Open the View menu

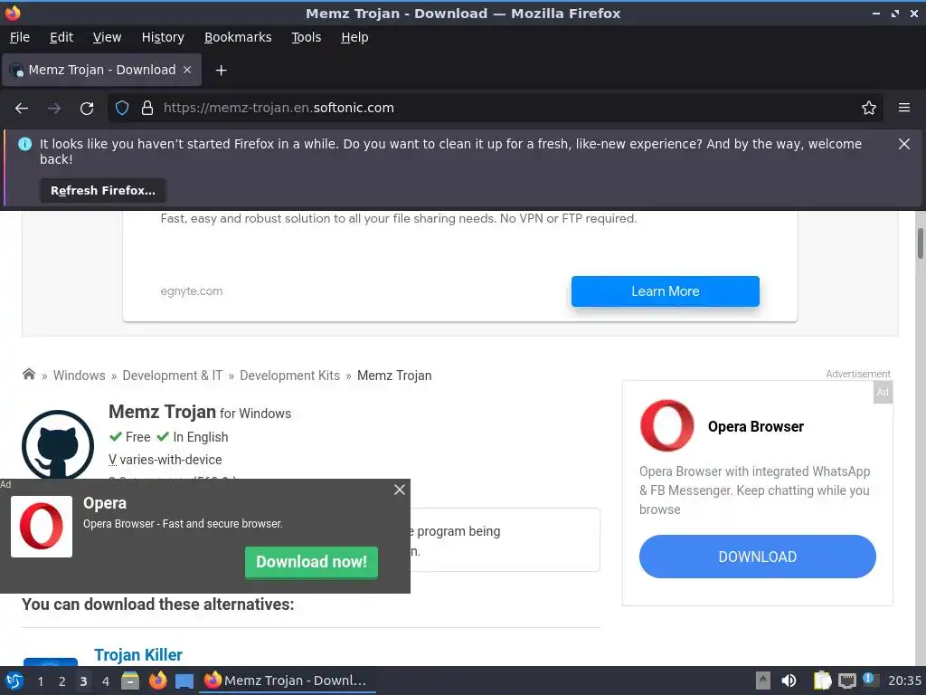point(107,37)
